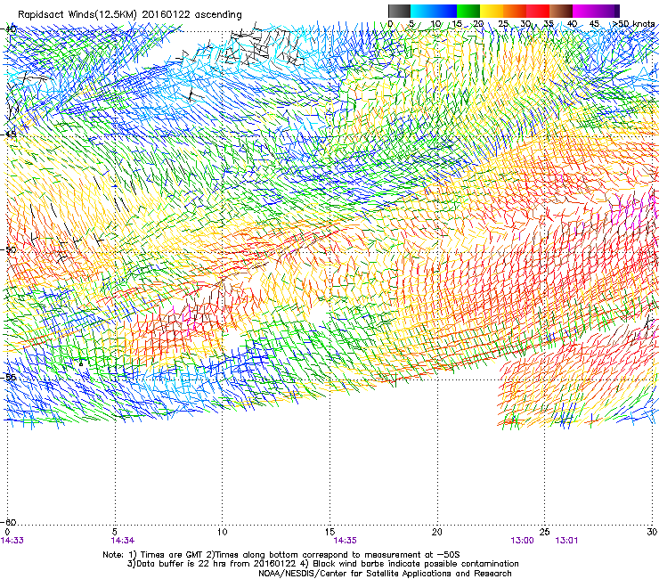Pick the brown 35-40 knots legend segment
The height and width of the screenshot is (579, 659).
[x=562, y=11]
